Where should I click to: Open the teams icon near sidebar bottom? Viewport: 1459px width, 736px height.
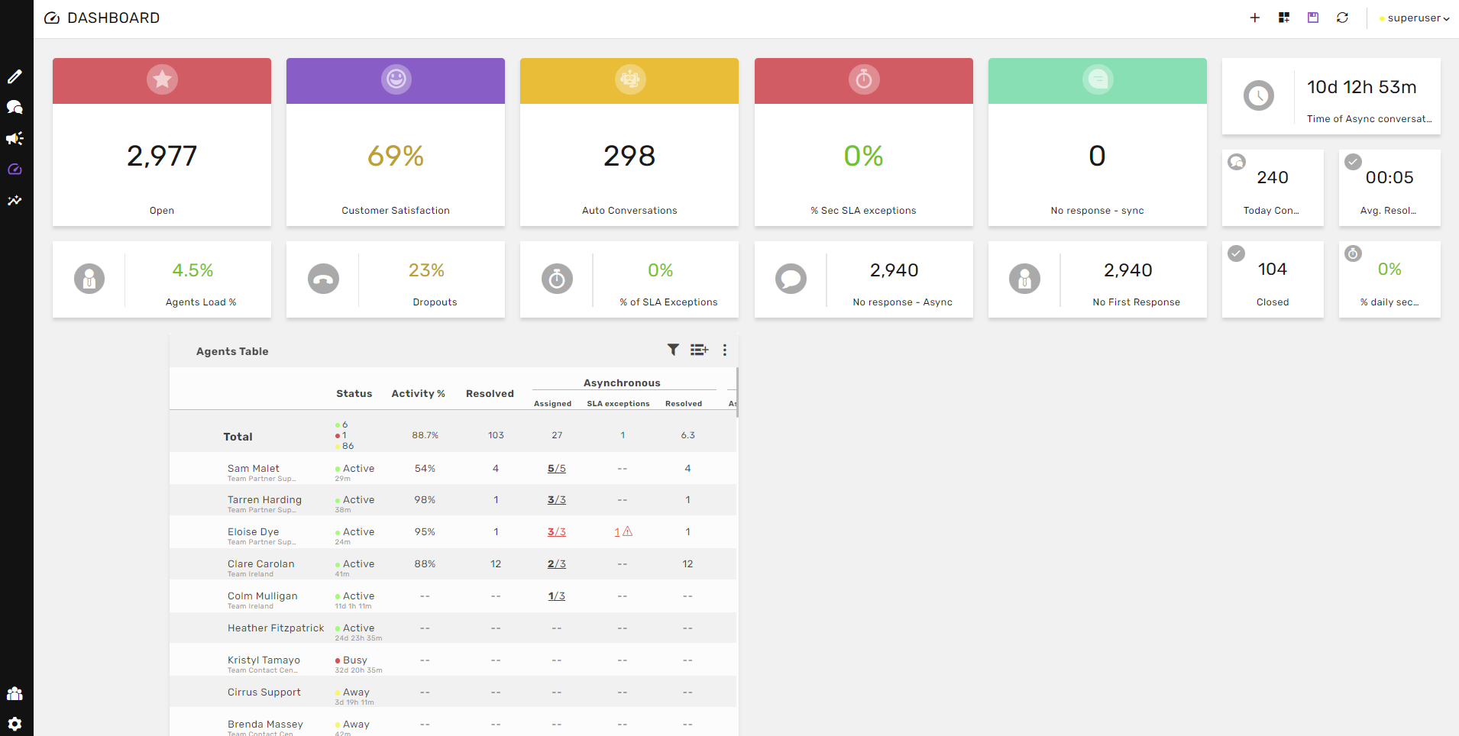(x=15, y=692)
